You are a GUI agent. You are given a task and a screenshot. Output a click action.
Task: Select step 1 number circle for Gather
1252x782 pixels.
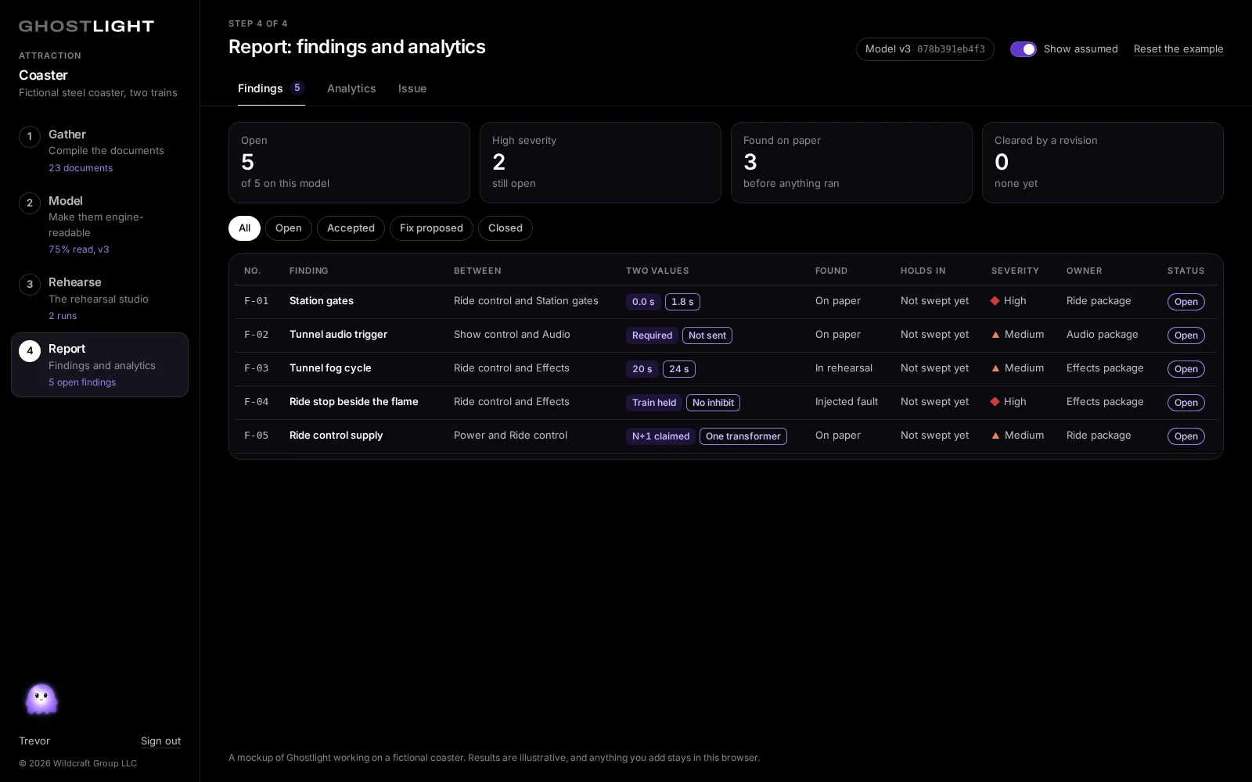(30, 137)
